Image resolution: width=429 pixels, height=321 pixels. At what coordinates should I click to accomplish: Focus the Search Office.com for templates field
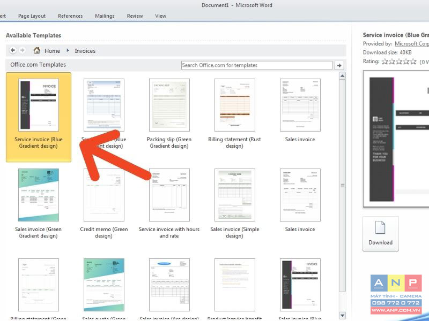pyautogui.click(x=257, y=65)
